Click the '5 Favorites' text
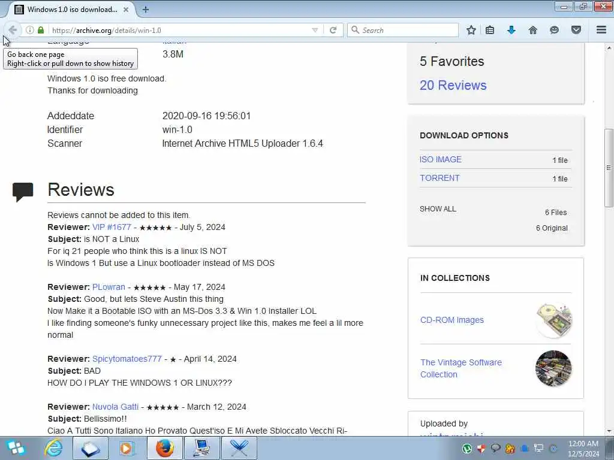 (x=452, y=62)
